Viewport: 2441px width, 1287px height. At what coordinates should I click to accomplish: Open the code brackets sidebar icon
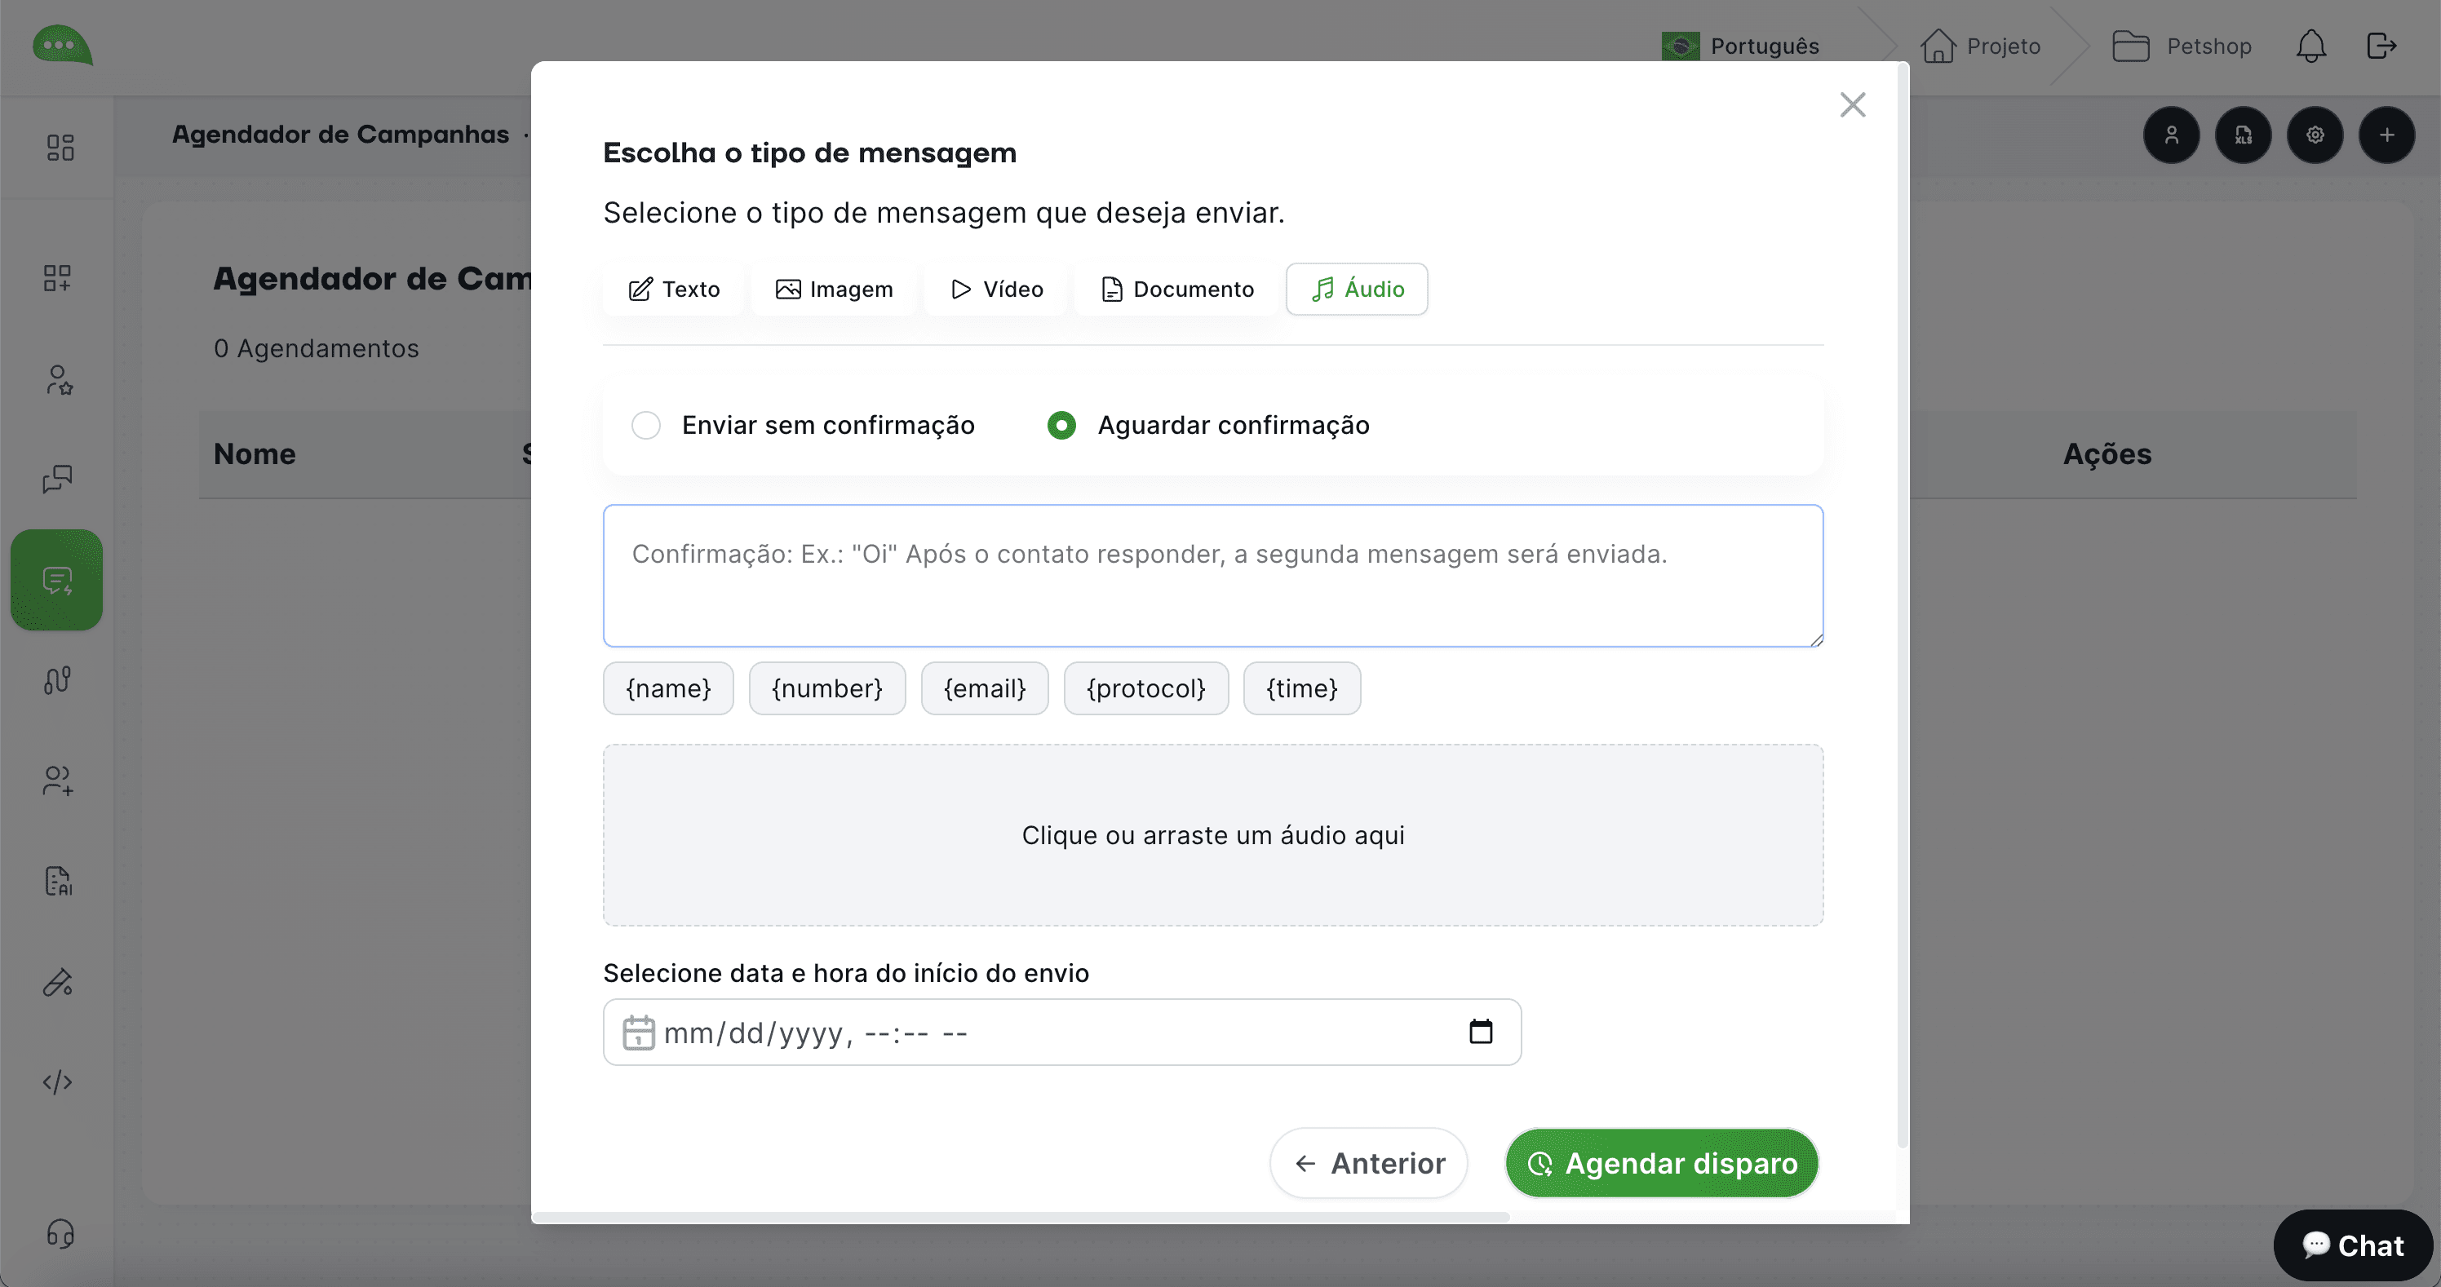pyautogui.click(x=57, y=1081)
